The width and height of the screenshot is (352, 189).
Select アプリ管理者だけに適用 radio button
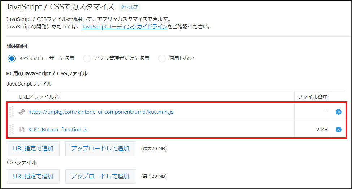(87, 58)
